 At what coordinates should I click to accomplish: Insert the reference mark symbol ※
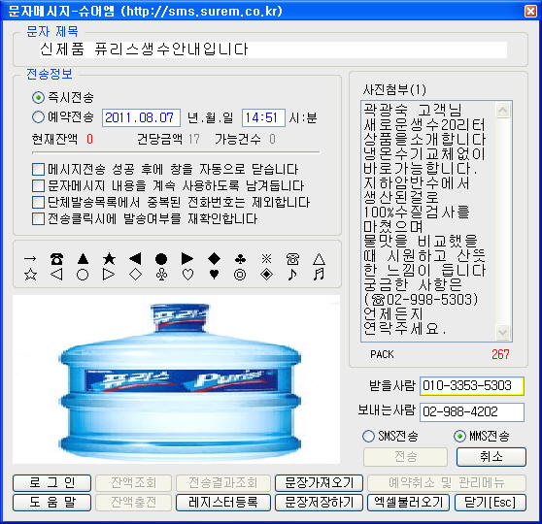[x=266, y=258]
